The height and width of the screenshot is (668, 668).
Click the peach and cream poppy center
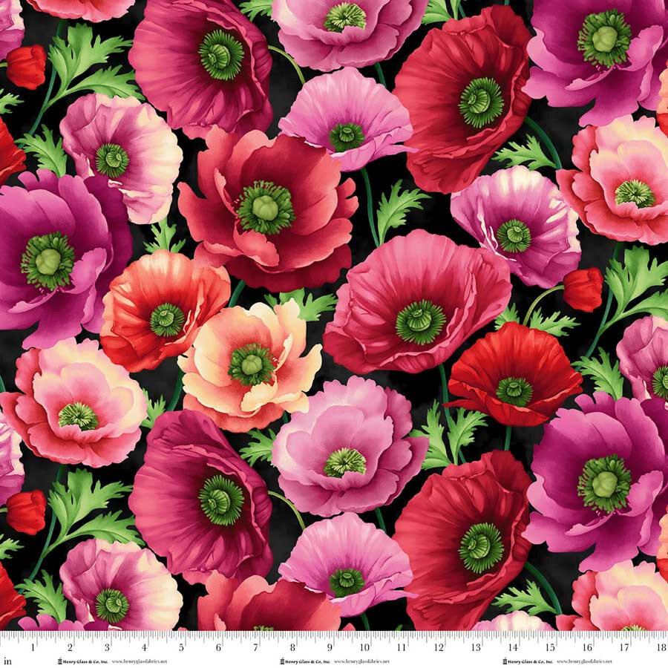coord(251,364)
